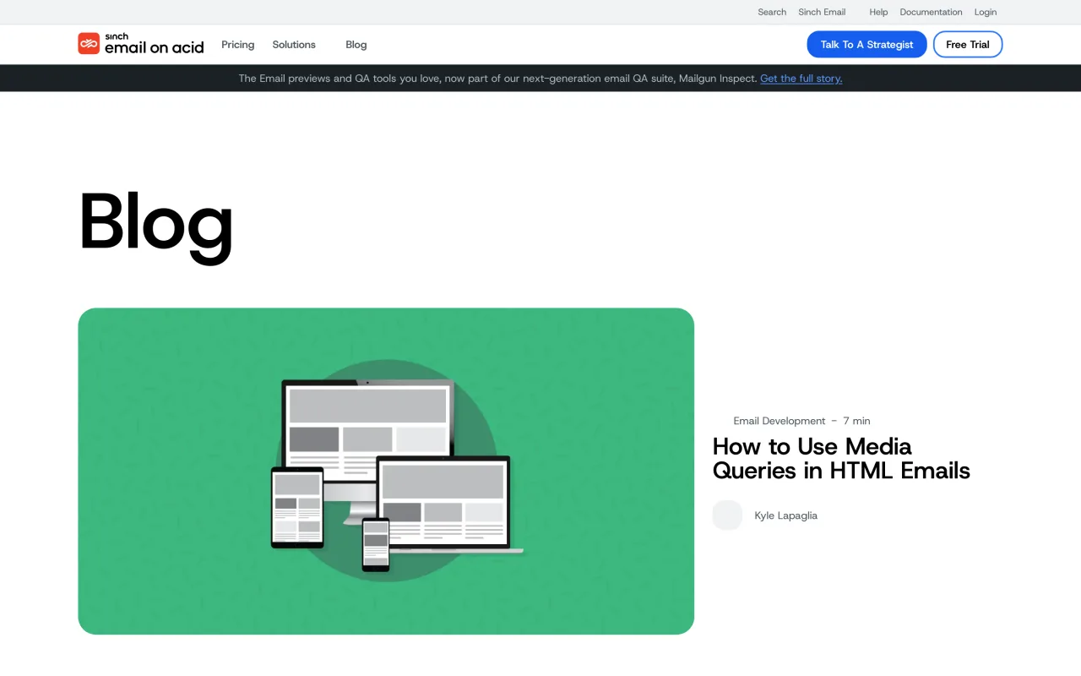The image size is (1081, 676).
Task: Open Search in the top bar
Action: coord(772,12)
